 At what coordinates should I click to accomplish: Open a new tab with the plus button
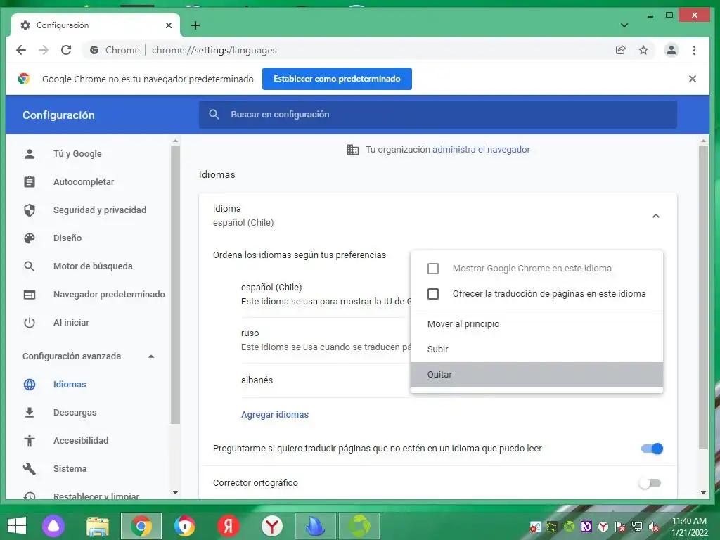195,25
